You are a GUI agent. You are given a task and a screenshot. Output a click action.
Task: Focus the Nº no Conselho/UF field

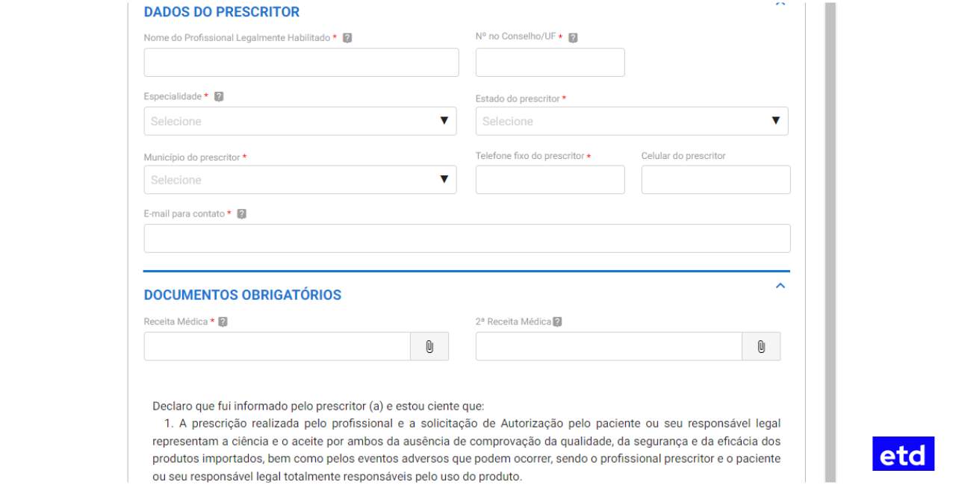550,63
